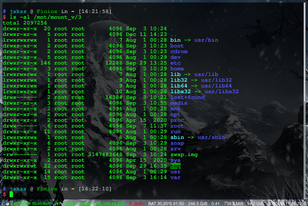Click the '739.2 MiB' memory status
Viewport: 308px width, 206px height.
pos(234,204)
